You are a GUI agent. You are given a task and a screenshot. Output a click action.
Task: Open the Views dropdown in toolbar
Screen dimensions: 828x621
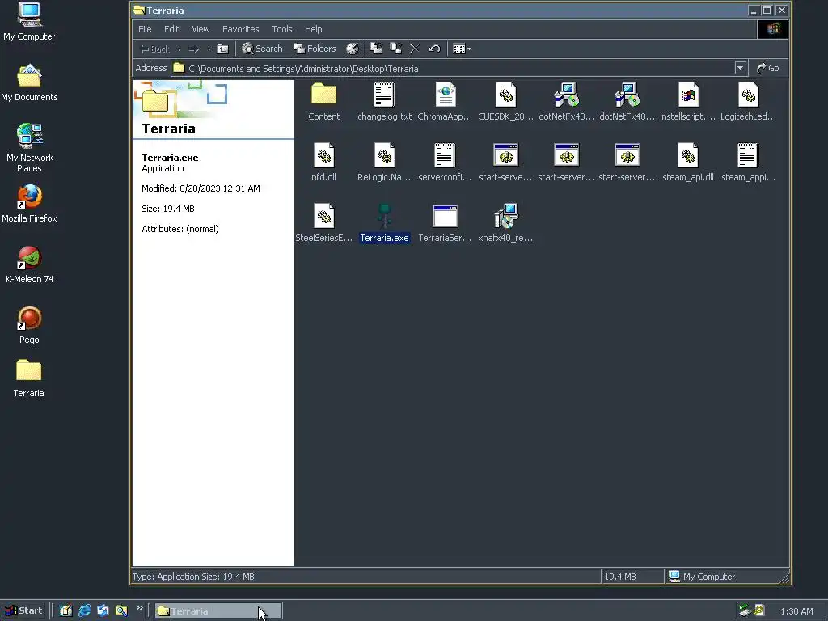coord(462,49)
